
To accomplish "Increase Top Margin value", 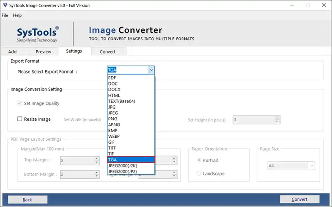I will click(x=97, y=159).
